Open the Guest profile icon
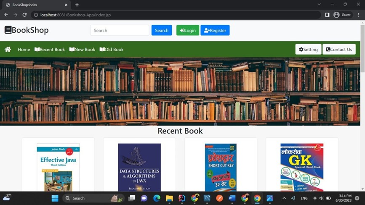 point(336,15)
